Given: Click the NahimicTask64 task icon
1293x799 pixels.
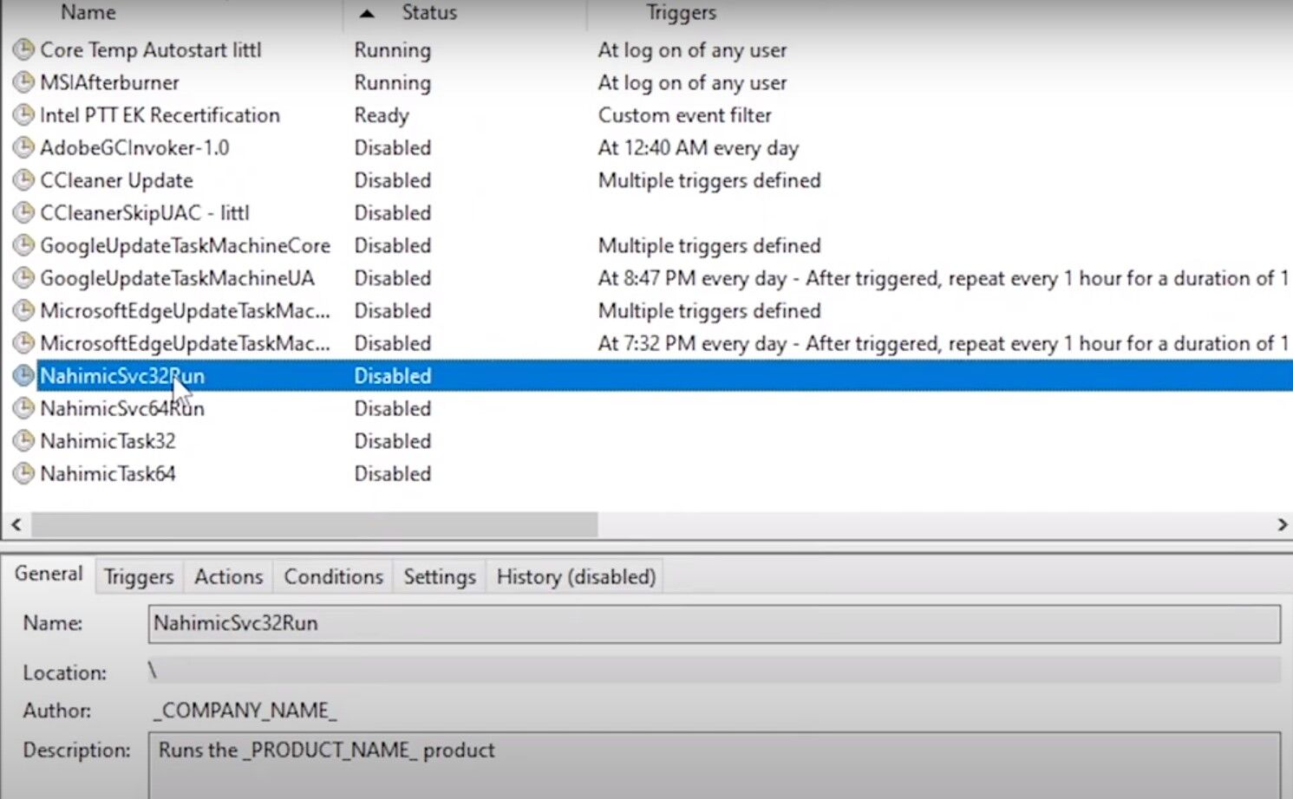Looking at the screenshot, I should (23, 474).
